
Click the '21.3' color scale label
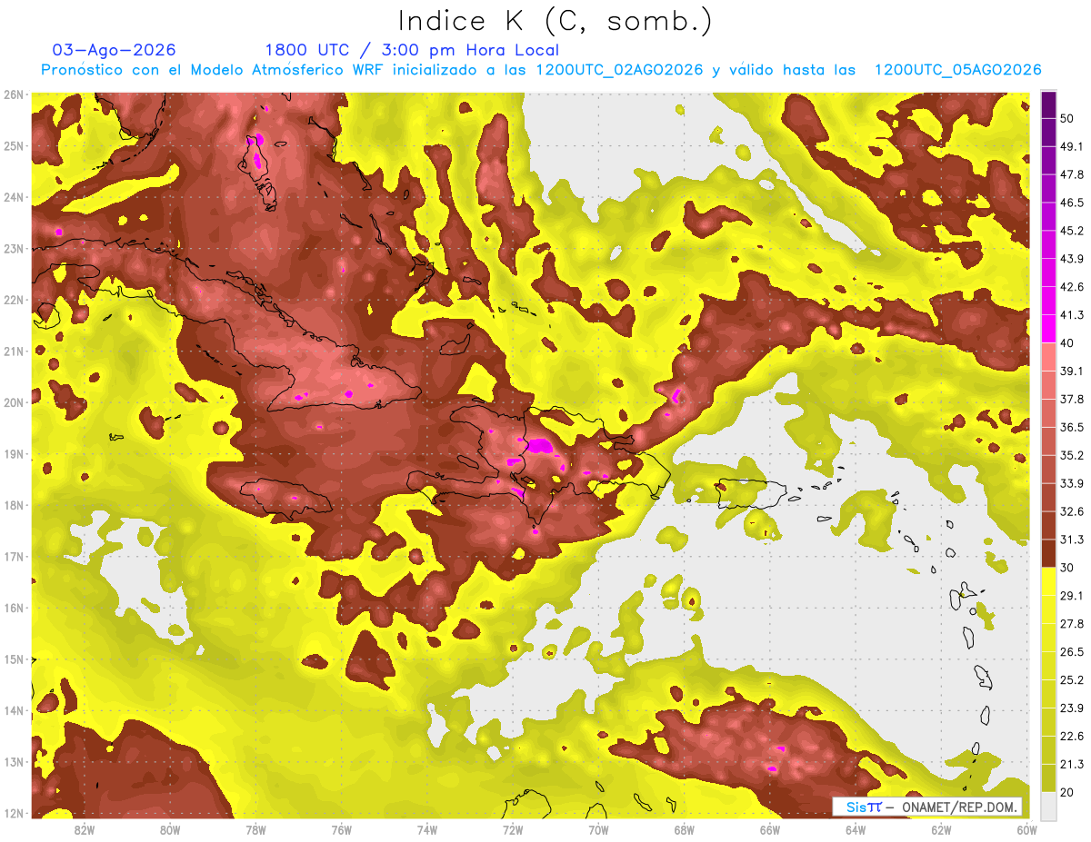coord(1072,763)
